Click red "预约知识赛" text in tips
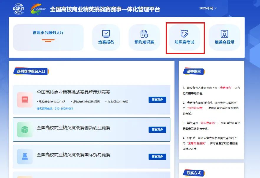 click(195, 108)
